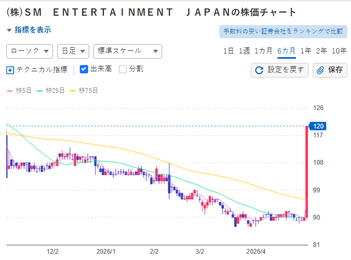Select the 1週 period tab
The width and height of the screenshot is (351, 260).
tap(244, 51)
